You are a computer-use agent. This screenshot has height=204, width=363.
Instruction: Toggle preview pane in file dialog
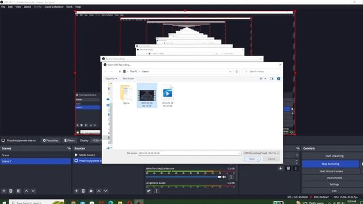tap(272, 79)
